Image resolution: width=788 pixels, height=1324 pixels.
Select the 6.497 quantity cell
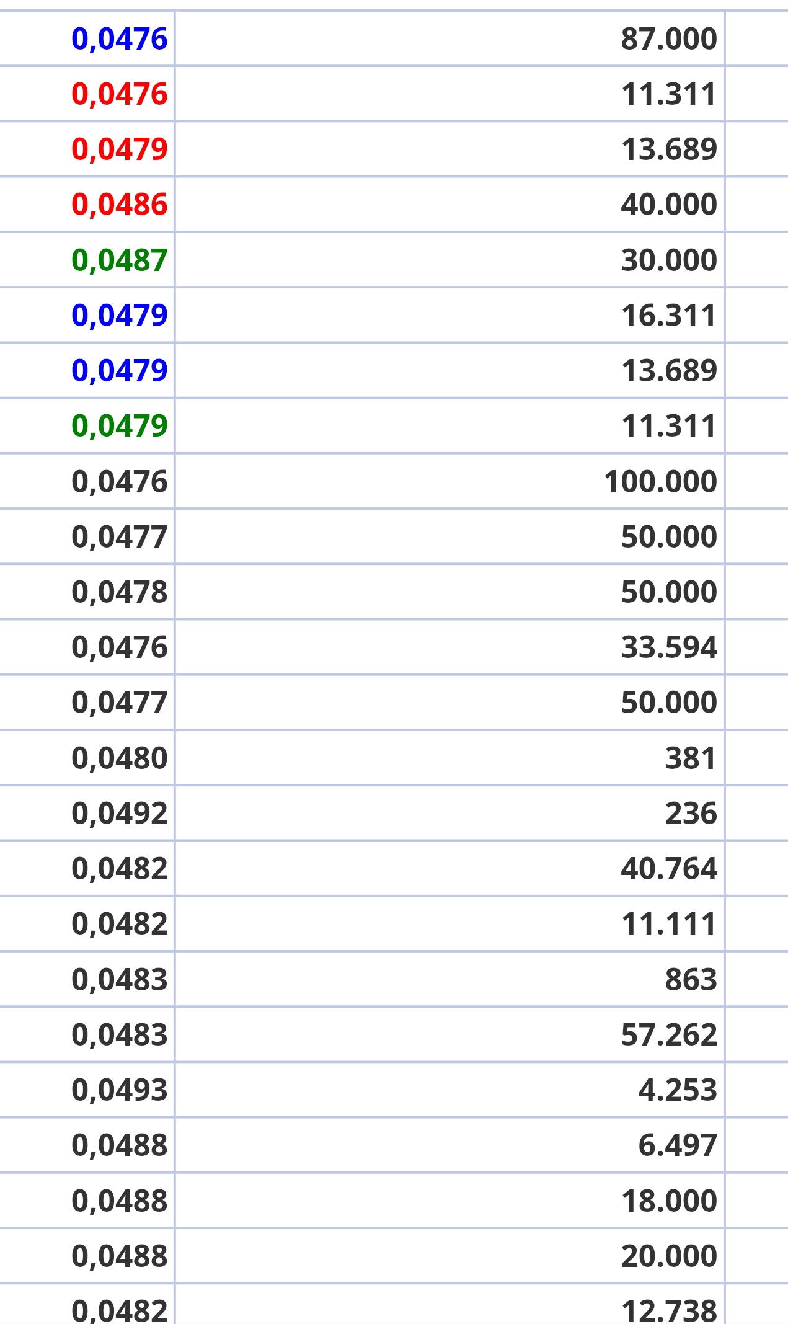click(449, 1145)
